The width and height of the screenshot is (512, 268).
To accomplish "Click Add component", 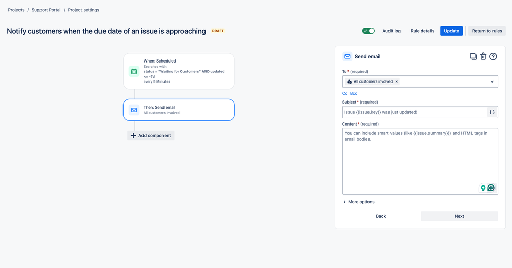I will [151, 135].
